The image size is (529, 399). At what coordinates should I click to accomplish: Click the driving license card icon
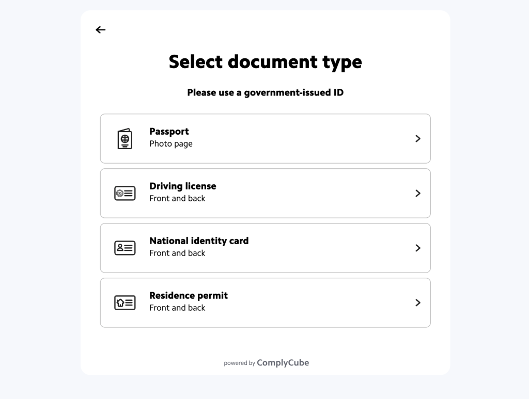tap(125, 194)
